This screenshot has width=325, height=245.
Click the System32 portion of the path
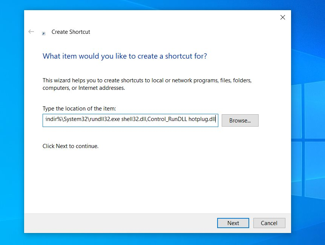(x=75, y=119)
